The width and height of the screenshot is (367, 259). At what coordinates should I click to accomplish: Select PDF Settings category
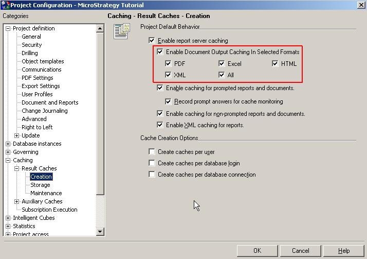coord(37,78)
